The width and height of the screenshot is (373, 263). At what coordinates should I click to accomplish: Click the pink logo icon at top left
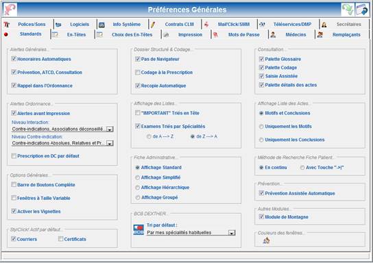coord(10,10)
